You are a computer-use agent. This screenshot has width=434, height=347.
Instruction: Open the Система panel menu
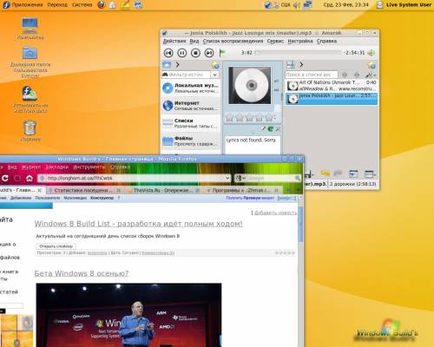82,5
